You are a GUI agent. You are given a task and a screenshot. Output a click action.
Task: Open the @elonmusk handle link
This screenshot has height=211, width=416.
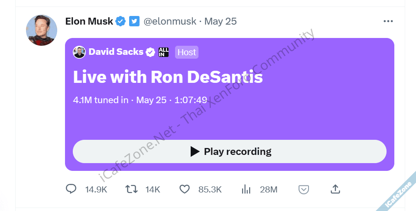tap(170, 21)
